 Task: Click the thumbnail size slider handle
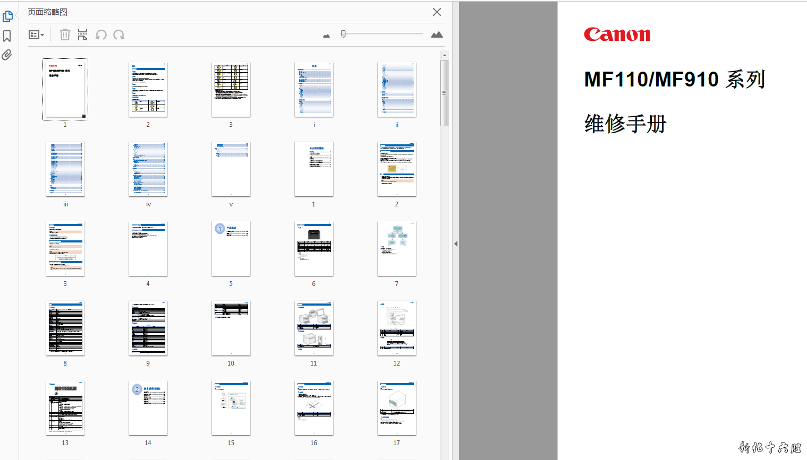(343, 34)
